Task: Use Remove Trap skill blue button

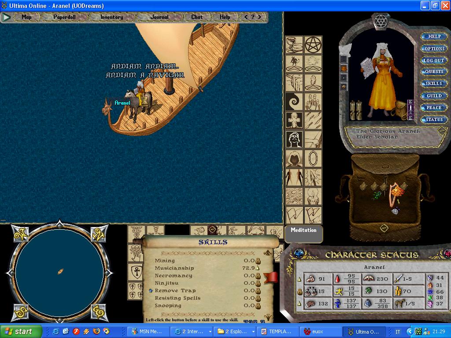Action: point(151,290)
